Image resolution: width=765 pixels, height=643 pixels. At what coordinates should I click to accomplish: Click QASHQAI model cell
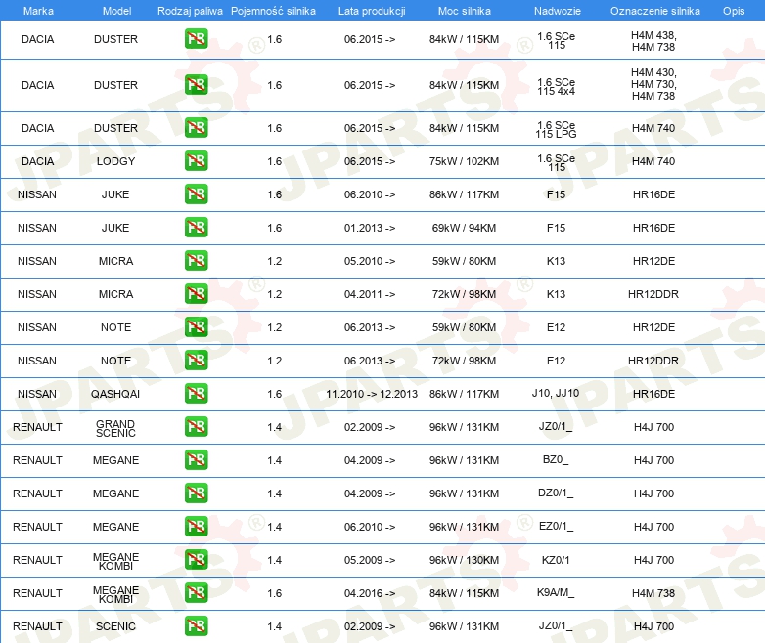(115, 394)
